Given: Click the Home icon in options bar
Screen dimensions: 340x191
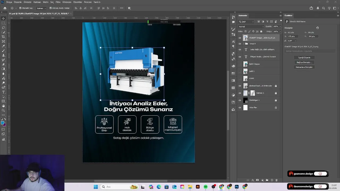Looking at the screenshot, I should (x=5, y=8).
